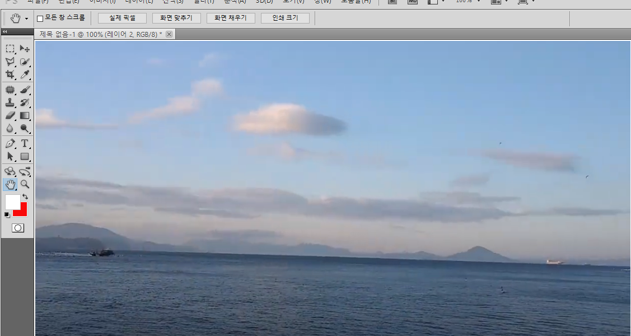This screenshot has width=631, height=336.
Task: Swap foreground and background colors
Action: click(25, 197)
